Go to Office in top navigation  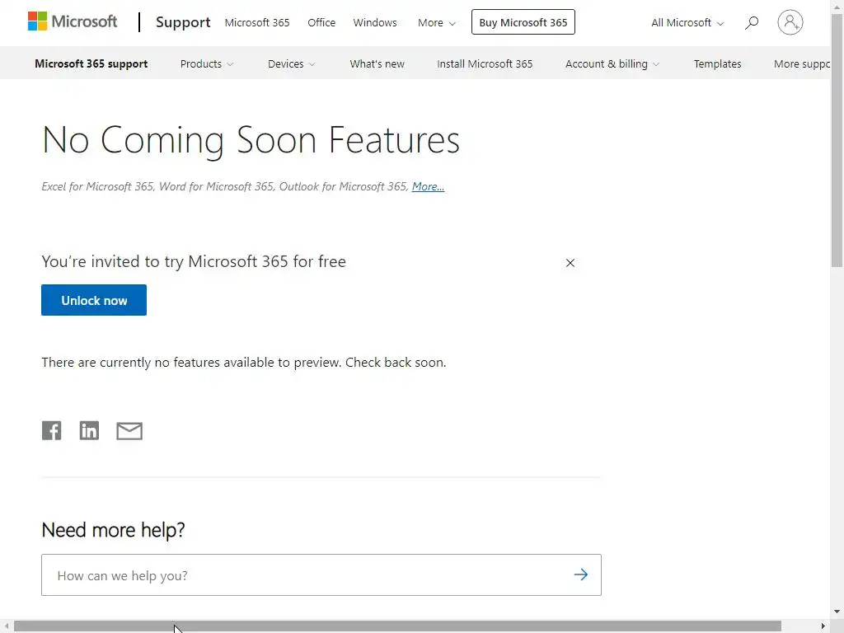coord(321,22)
